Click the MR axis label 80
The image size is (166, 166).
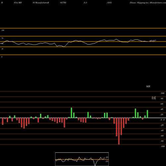pyautogui.click(x=162, y=99)
